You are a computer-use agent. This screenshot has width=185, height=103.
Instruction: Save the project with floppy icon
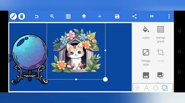(x=117, y=16)
